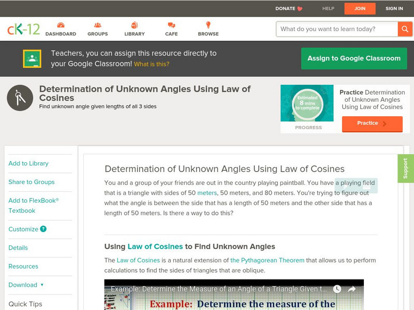Click HELP in the top bar
414x310 pixels.
point(328,8)
